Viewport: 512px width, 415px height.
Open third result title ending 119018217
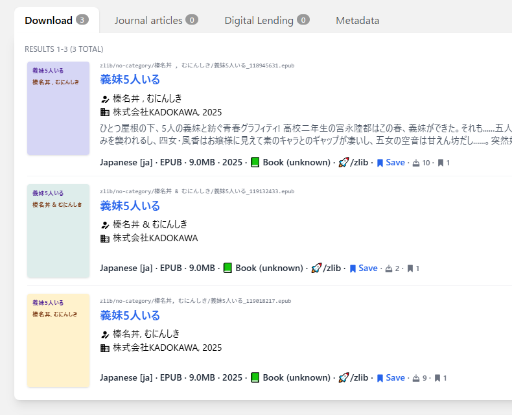[130, 315]
